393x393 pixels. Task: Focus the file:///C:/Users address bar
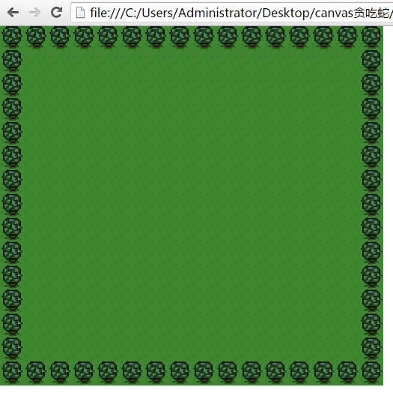point(232,13)
